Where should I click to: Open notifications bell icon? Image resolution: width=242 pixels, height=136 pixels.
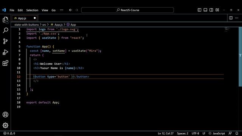(237, 133)
